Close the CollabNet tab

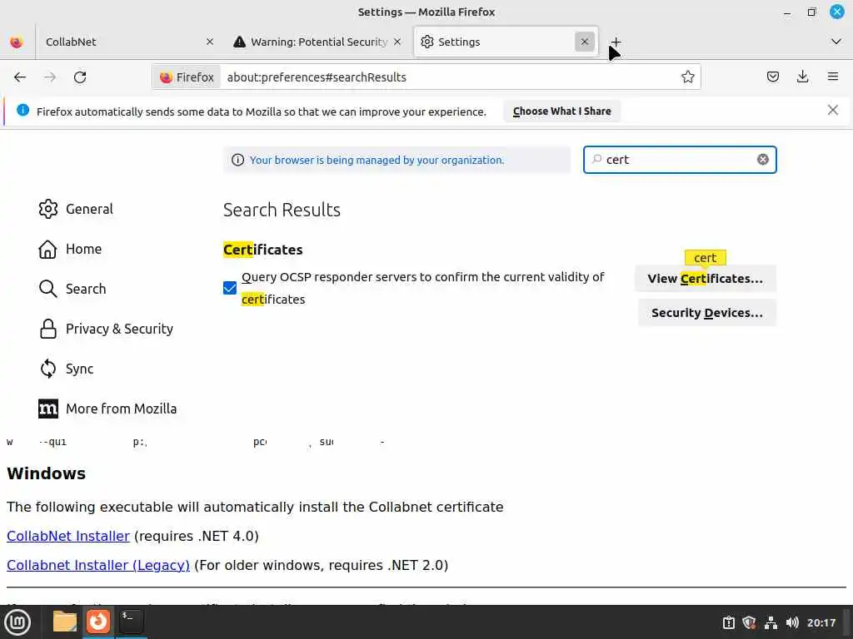coord(210,42)
